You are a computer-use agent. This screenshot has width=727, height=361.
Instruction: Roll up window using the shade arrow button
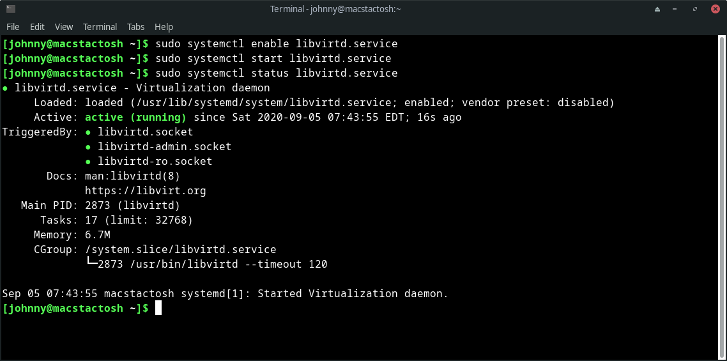[x=657, y=10]
